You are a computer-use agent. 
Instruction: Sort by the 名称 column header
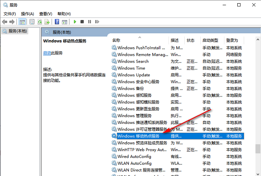click(x=139, y=40)
